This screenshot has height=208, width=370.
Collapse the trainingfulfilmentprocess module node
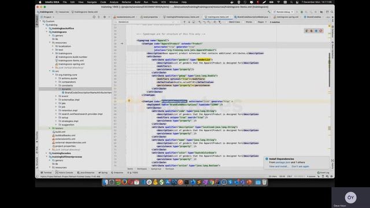point(47,157)
